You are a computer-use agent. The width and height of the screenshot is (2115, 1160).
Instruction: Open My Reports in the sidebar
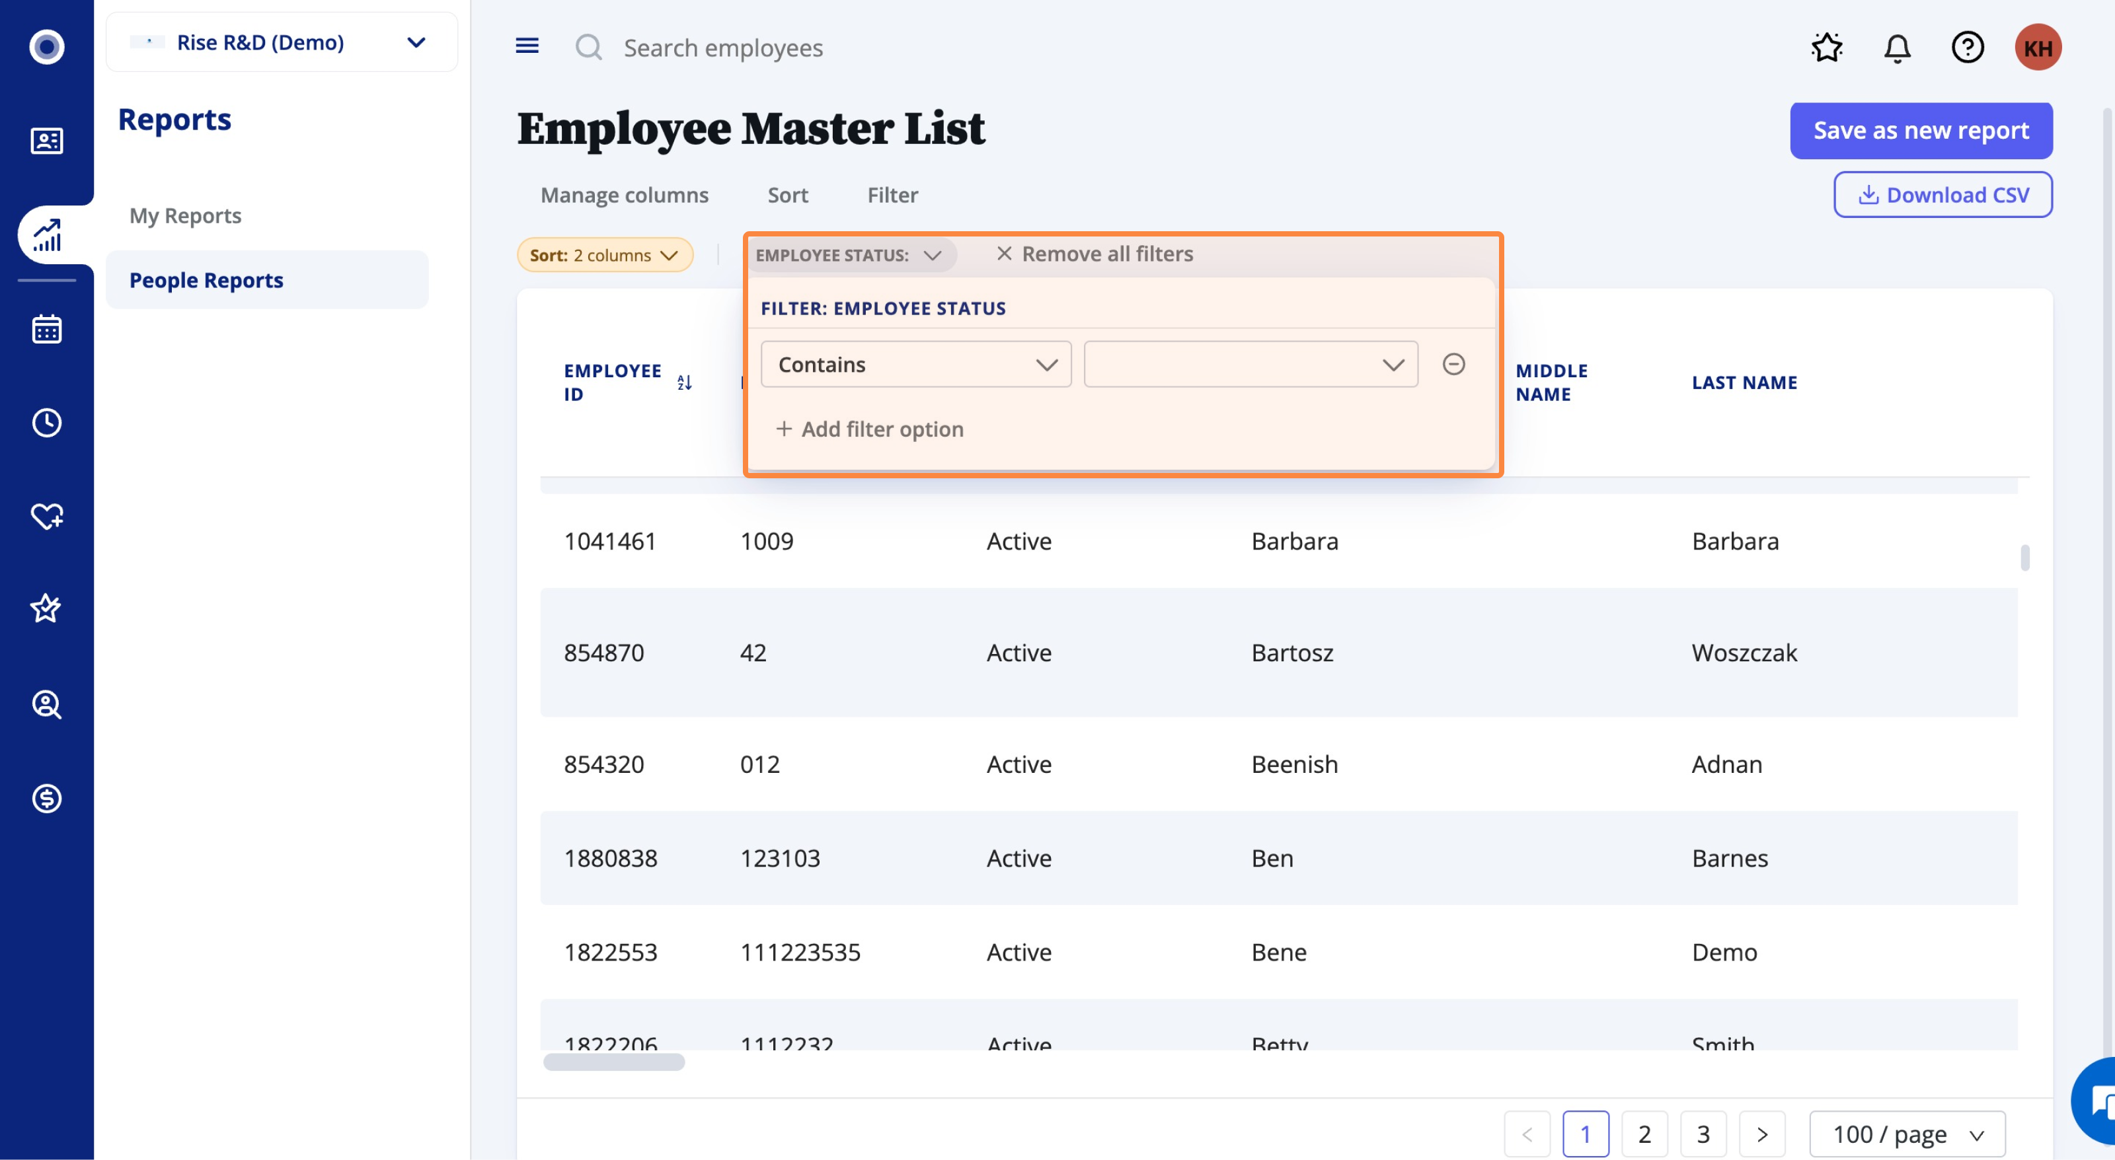pyautogui.click(x=186, y=216)
